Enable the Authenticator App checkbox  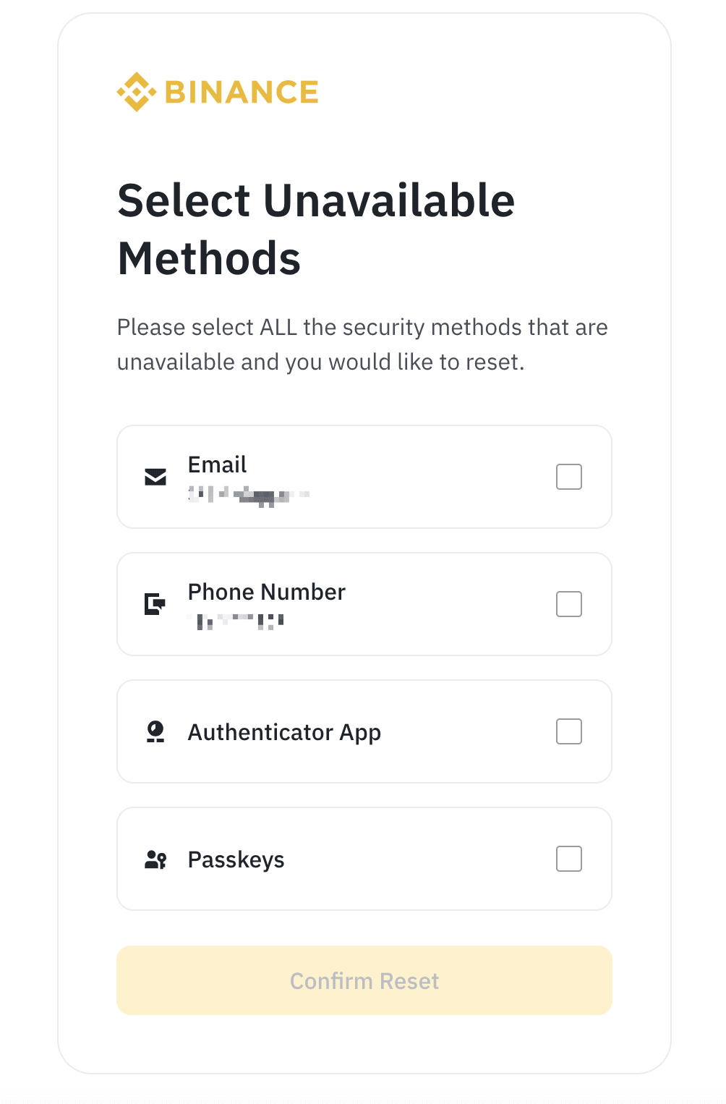point(569,731)
